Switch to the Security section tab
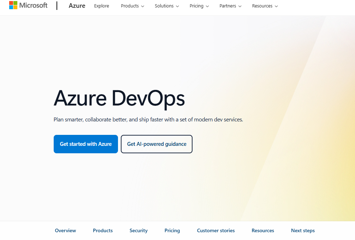Viewport: 355px width, 240px height. 138,230
